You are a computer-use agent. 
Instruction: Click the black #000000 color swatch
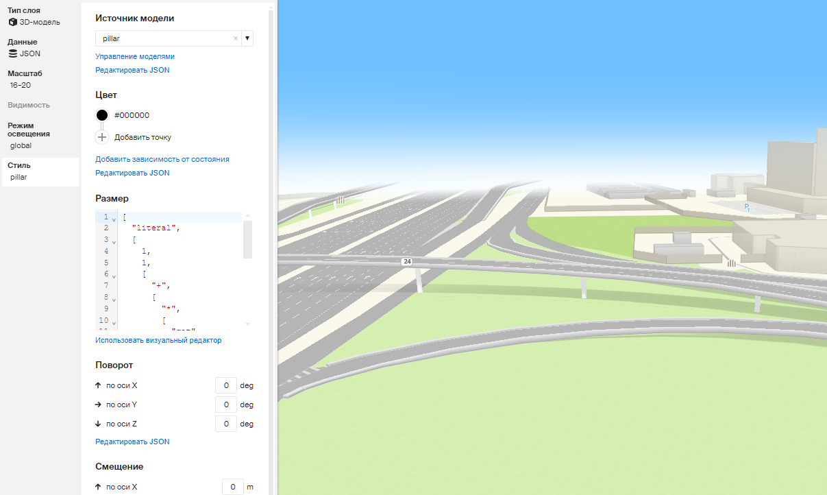click(102, 115)
